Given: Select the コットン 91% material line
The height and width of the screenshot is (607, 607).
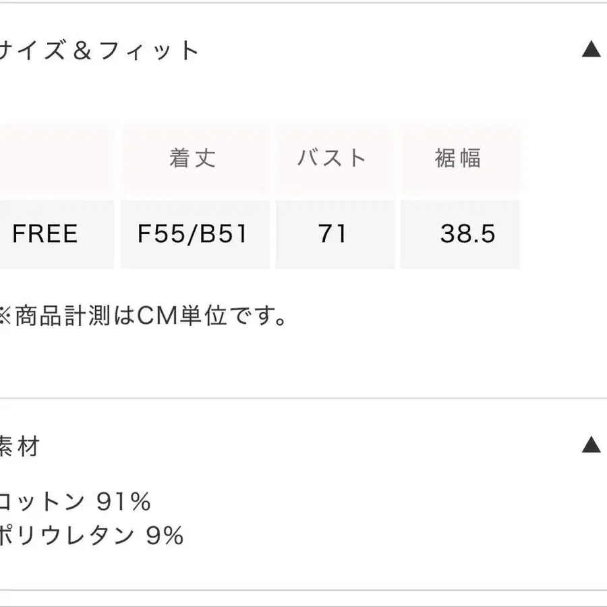Looking at the screenshot, I should [x=75, y=502].
